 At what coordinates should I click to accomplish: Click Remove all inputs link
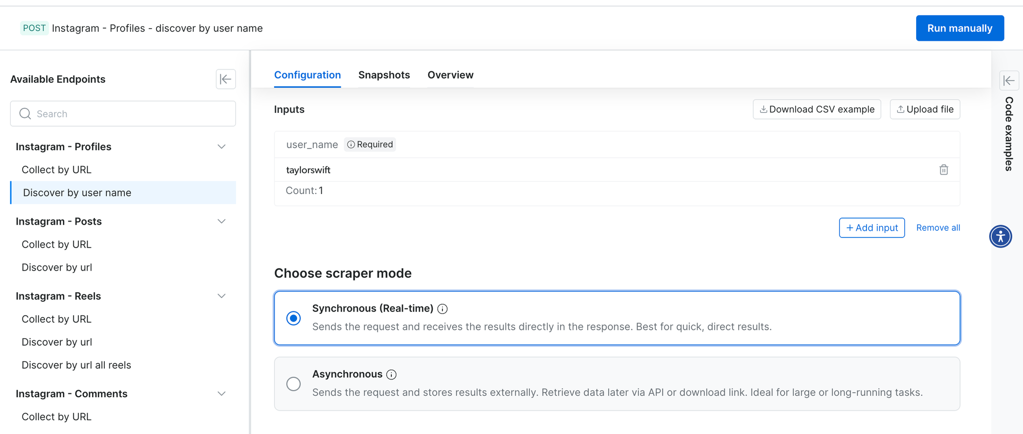pos(938,228)
